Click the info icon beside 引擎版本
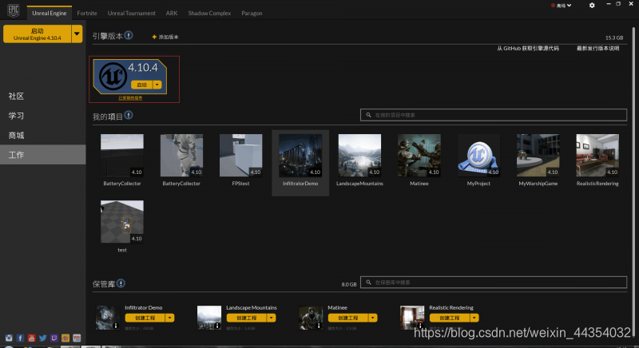Viewport: 639px width, 348px height. pyautogui.click(x=129, y=35)
